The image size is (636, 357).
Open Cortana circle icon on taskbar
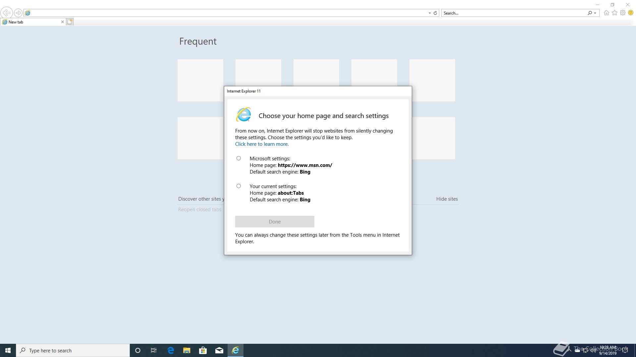(x=138, y=350)
